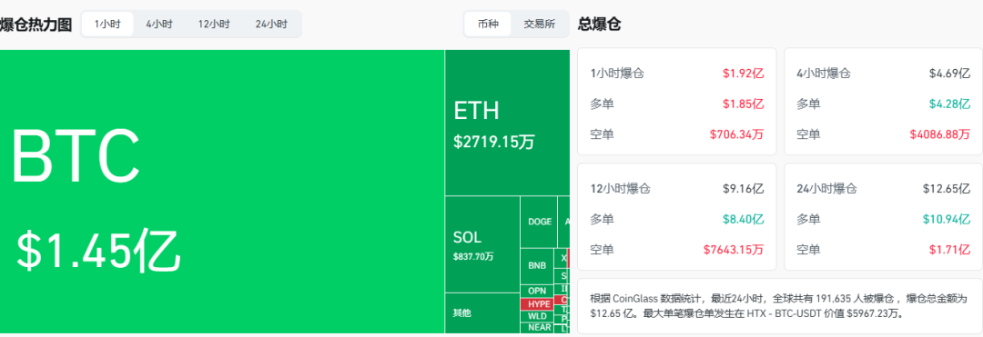The height and width of the screenshot is (337, 983).
Task: Click the $4.69亿 four-hour total
Action: coord(949,74)
